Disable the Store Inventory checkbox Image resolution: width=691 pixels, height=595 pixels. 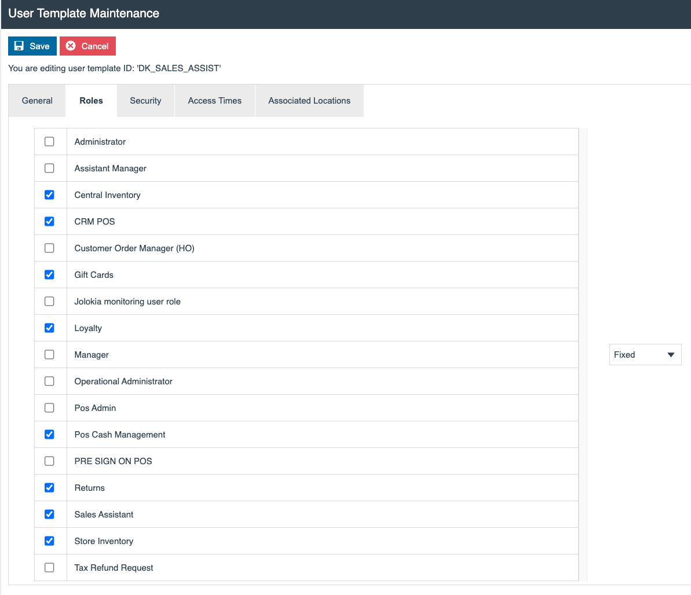click(49, 541)
